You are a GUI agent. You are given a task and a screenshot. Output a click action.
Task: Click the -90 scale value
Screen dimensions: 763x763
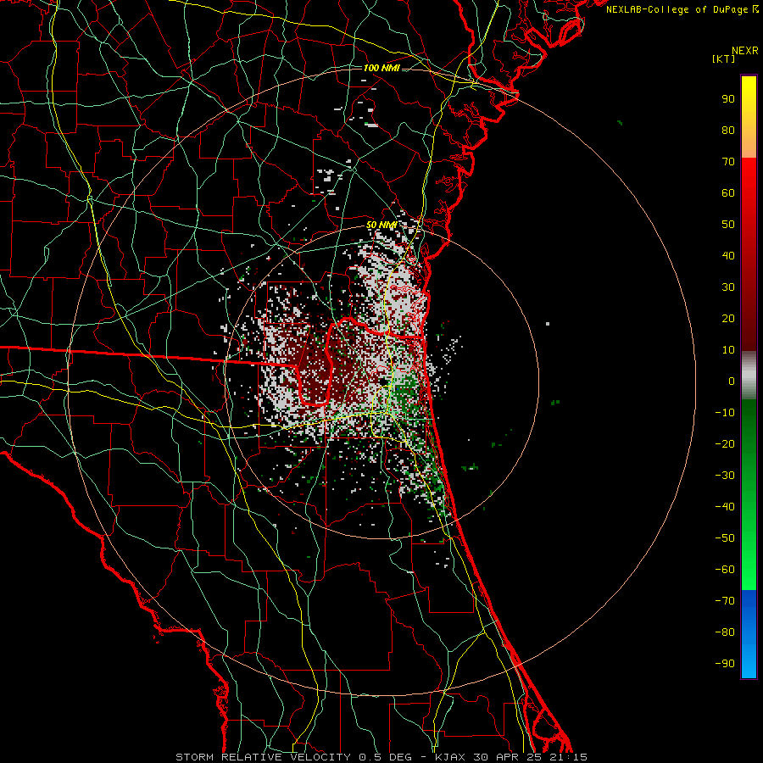[725, 664]
